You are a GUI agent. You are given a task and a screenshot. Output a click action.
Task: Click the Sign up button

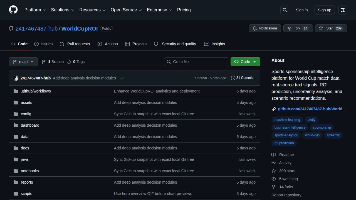(x=325, y=10)
